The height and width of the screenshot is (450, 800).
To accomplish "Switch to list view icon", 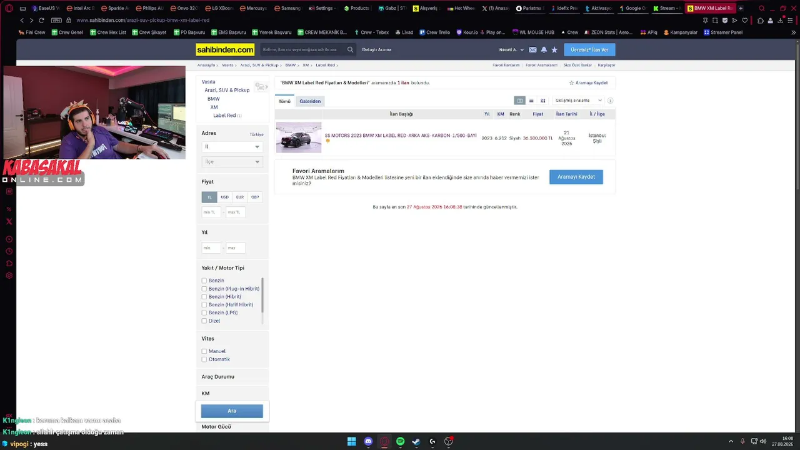I will (531, 101).
